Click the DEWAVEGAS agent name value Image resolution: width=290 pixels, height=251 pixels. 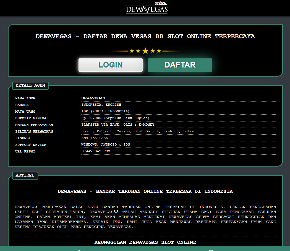pos(93,98)
